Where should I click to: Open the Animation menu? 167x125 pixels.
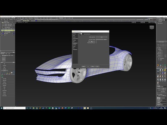click(51, 18)
